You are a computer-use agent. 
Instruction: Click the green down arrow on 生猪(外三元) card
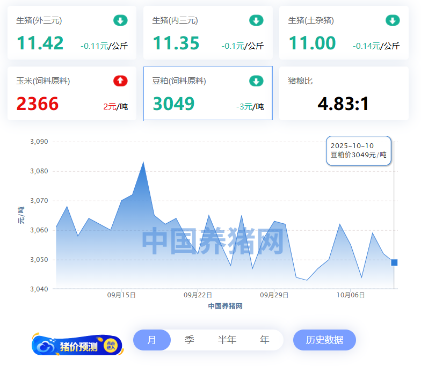click(120, 21)
